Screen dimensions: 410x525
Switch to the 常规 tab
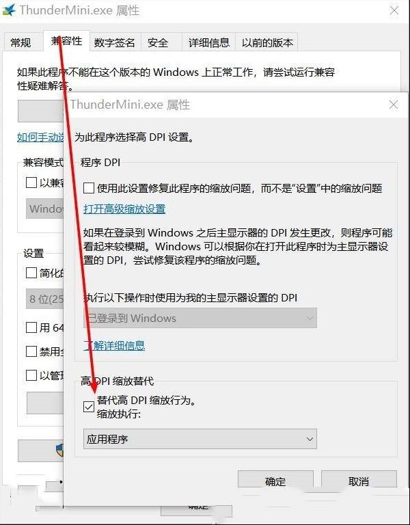pos(20,43)
